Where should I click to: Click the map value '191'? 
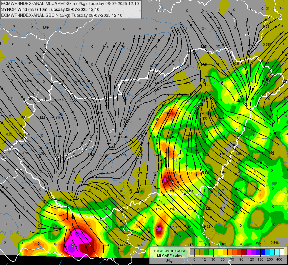click(x=189, y=119)
